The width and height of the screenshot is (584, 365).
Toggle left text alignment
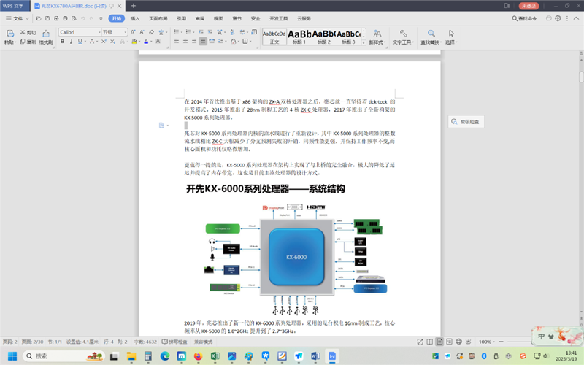tap(177, 42)
